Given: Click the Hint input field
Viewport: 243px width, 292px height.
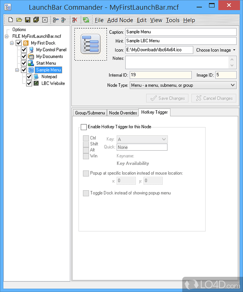Looking at the screenshot, I should [x=181, y=41].
